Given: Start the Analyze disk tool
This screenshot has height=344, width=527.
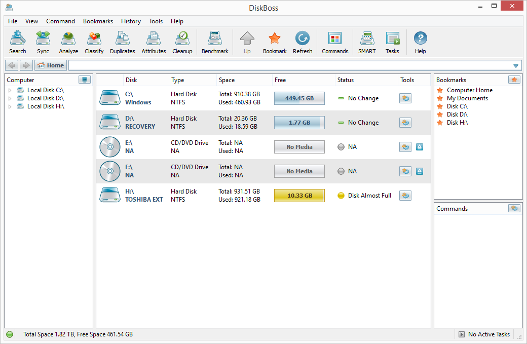Looking at the screenshot, I should pyautogui.click(x=68, y=43).
